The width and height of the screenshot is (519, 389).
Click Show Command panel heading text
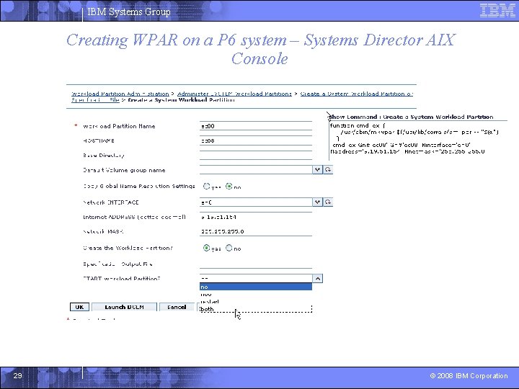412,117
